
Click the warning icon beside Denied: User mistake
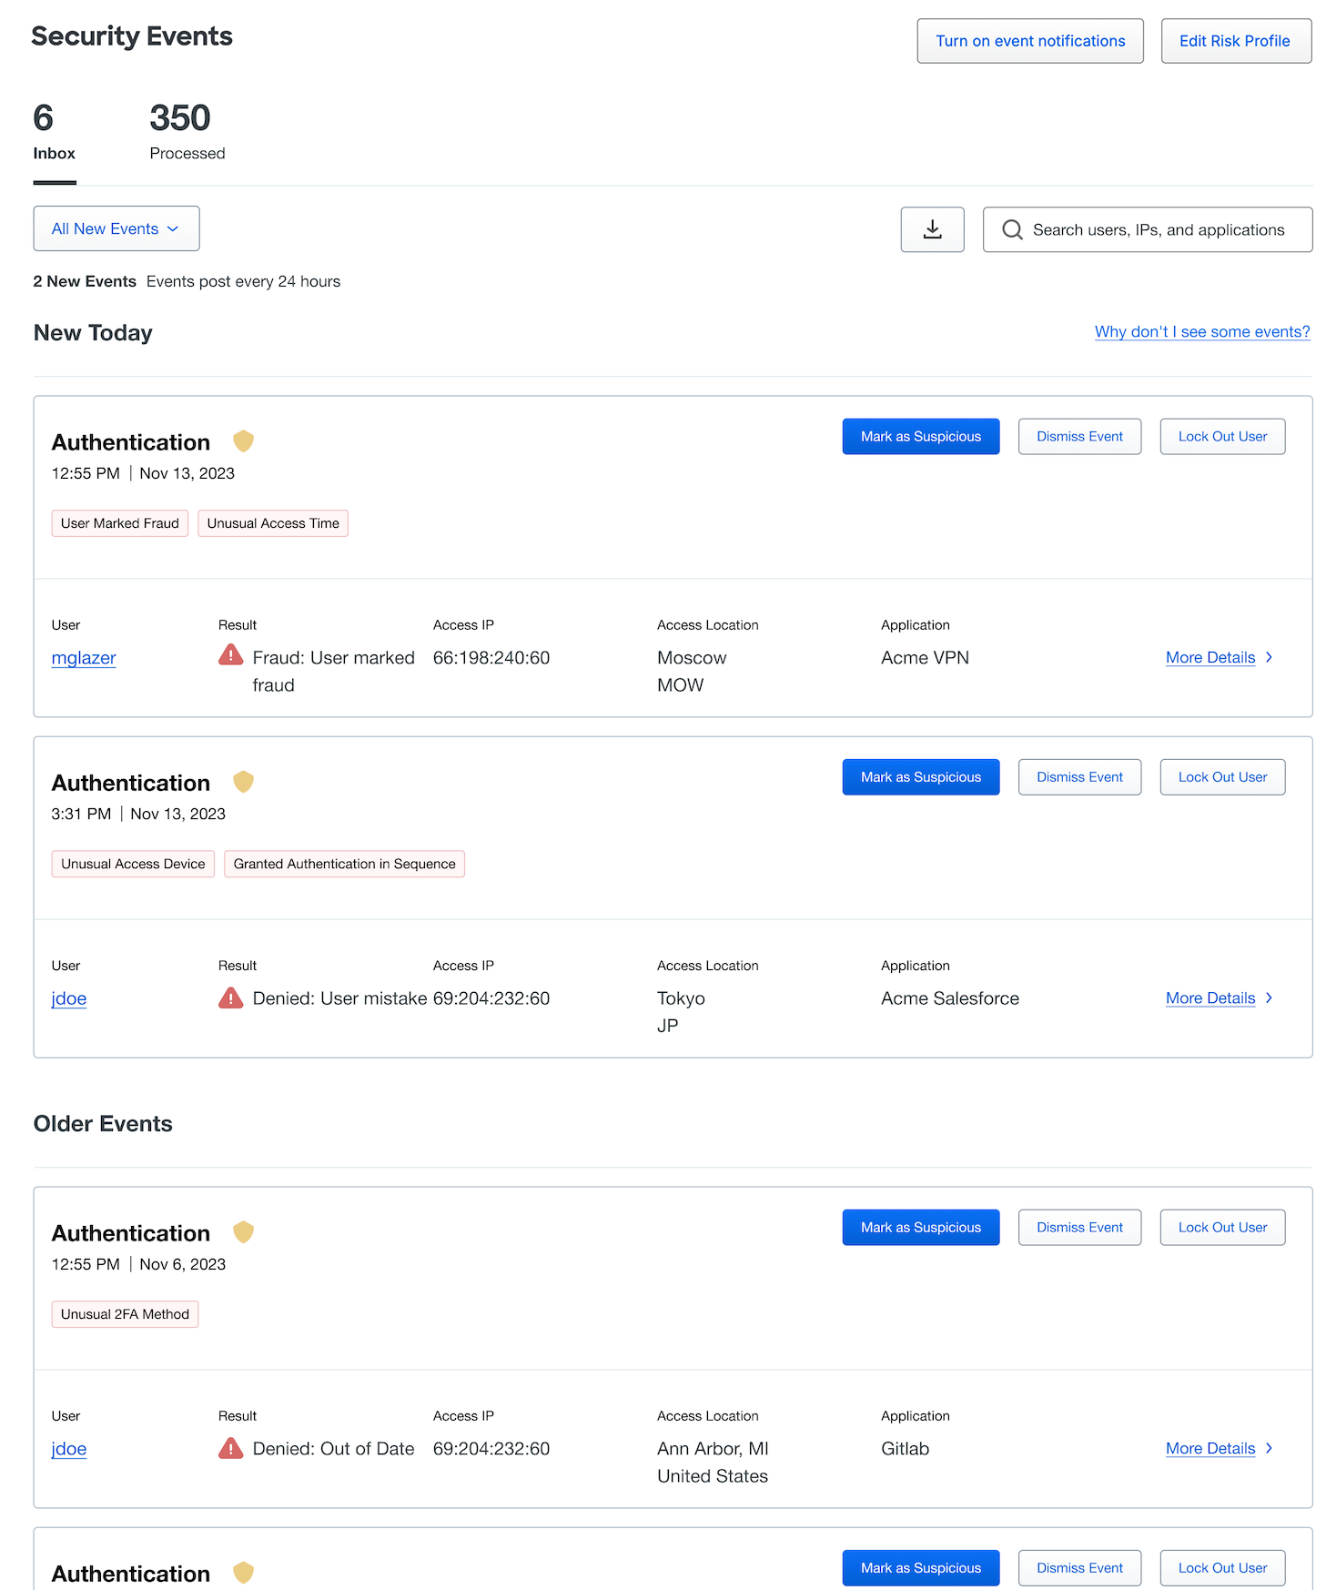[230, 998]
